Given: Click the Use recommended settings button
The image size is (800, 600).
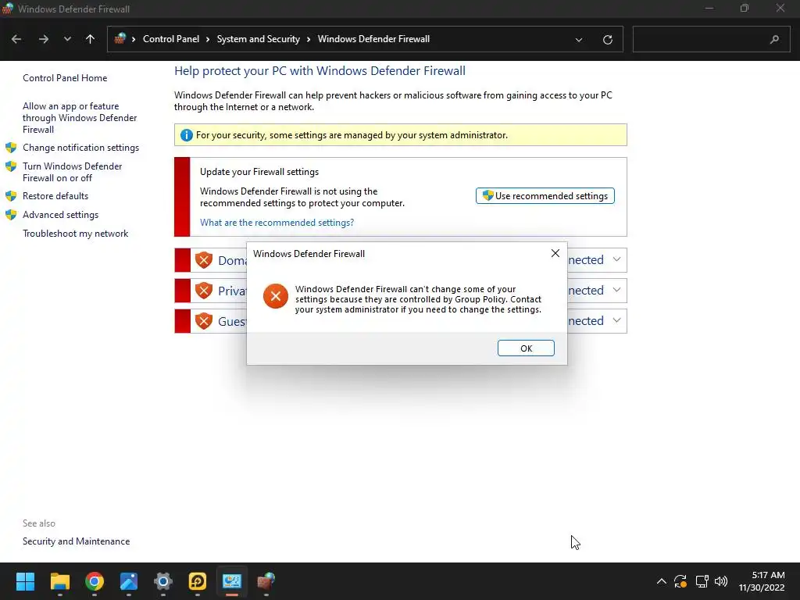Looking at the screenshot, I should (x=545, y=196).
